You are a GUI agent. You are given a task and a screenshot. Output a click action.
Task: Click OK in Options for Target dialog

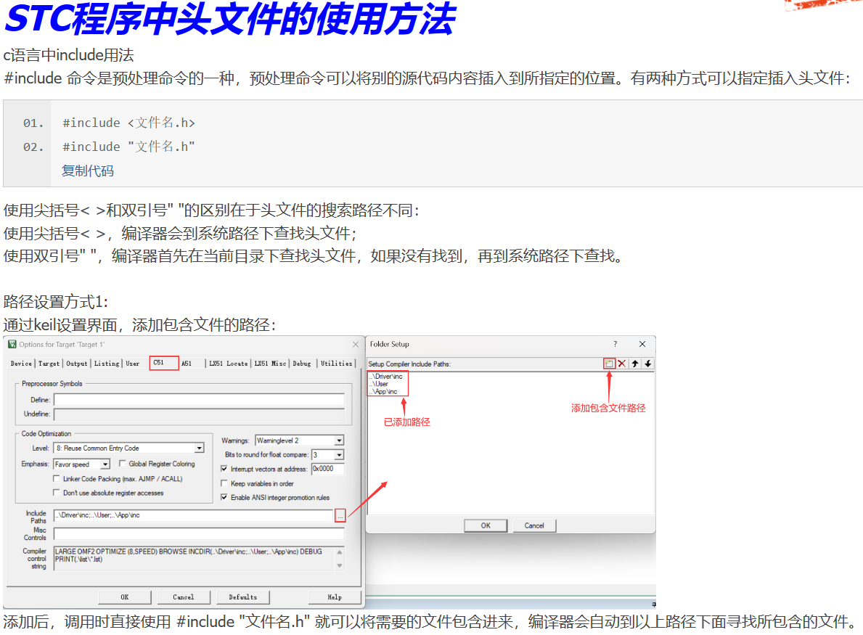[124, 597]
